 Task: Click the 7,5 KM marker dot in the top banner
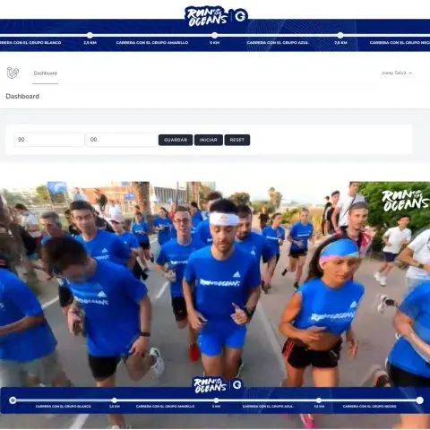[340, 35]
